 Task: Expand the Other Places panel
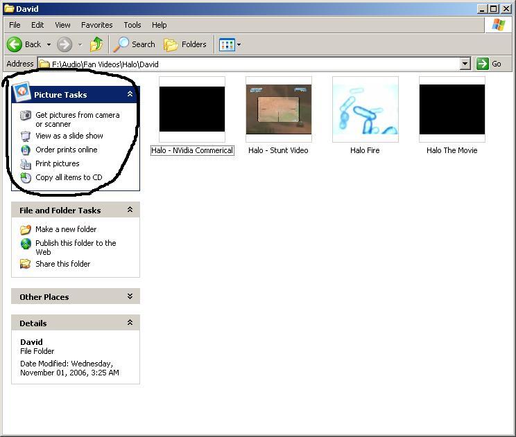pos(130,296)
